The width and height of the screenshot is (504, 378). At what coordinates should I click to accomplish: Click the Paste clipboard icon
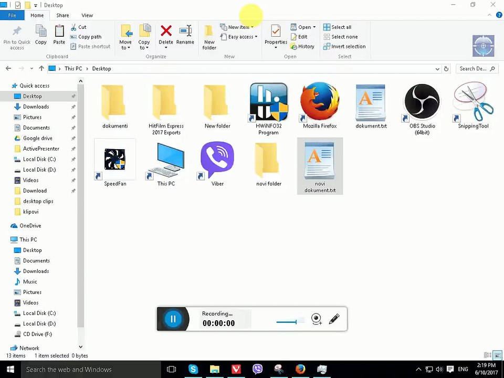[x=59, y=31]
